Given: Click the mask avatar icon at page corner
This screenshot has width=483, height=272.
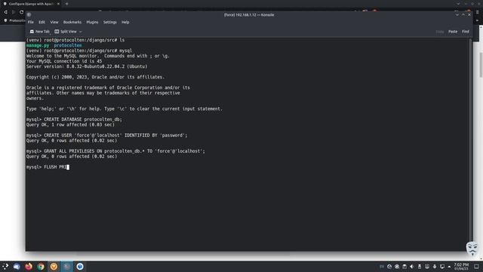Looking at the screenshot, I should coord(472,249).
